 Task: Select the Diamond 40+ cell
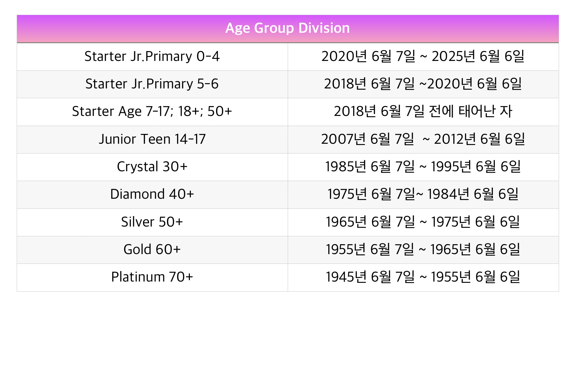tap(152, 194)
